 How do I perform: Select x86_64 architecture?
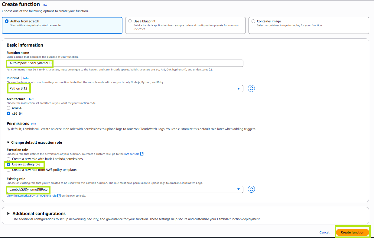(8, 114)
